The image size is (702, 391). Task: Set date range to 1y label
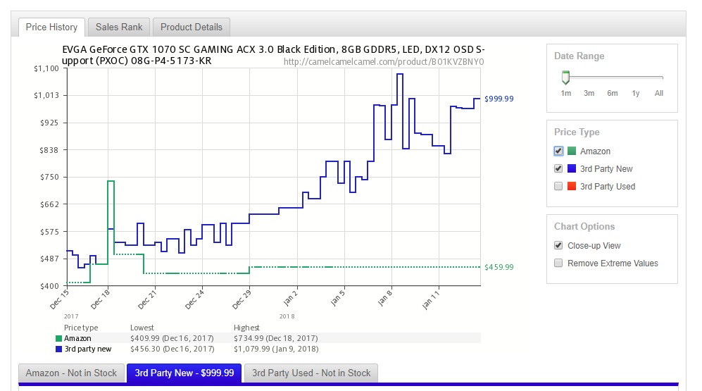[636, 93]
